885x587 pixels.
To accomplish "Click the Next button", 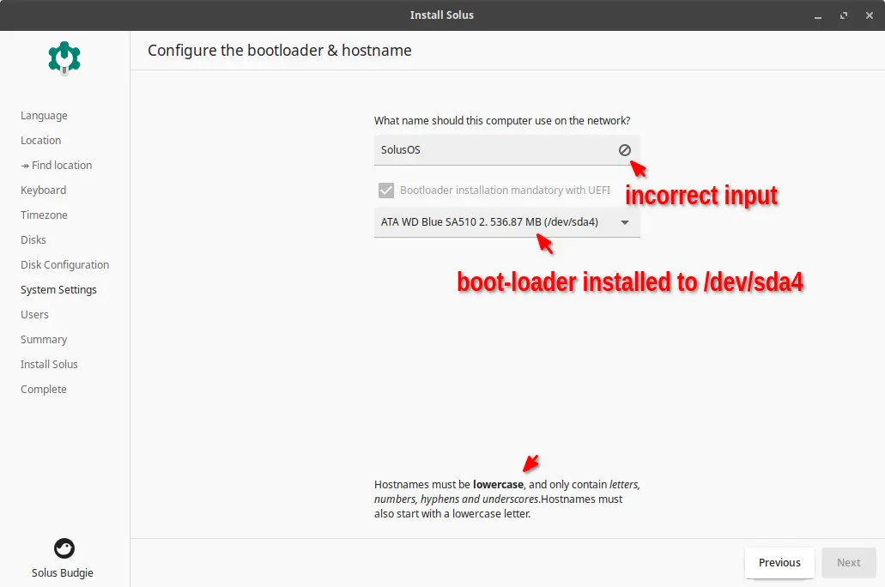I will 848,563.
